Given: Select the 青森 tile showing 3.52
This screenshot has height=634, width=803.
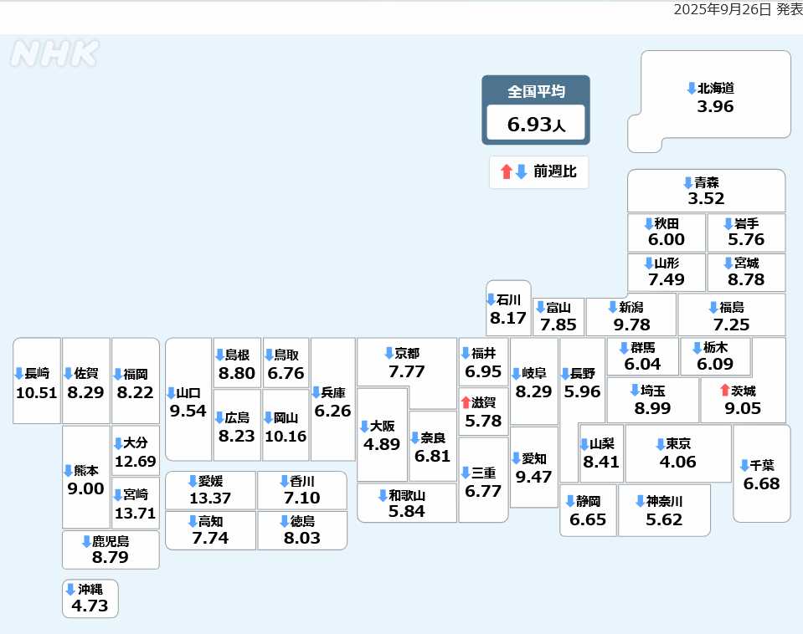Looking at the screenshot, I should click(x=706, y=191).
